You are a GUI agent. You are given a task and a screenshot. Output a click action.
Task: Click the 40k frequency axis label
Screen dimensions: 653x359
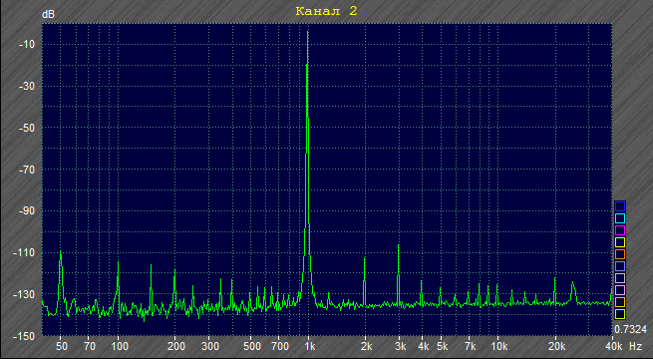[x=614, y=346]
